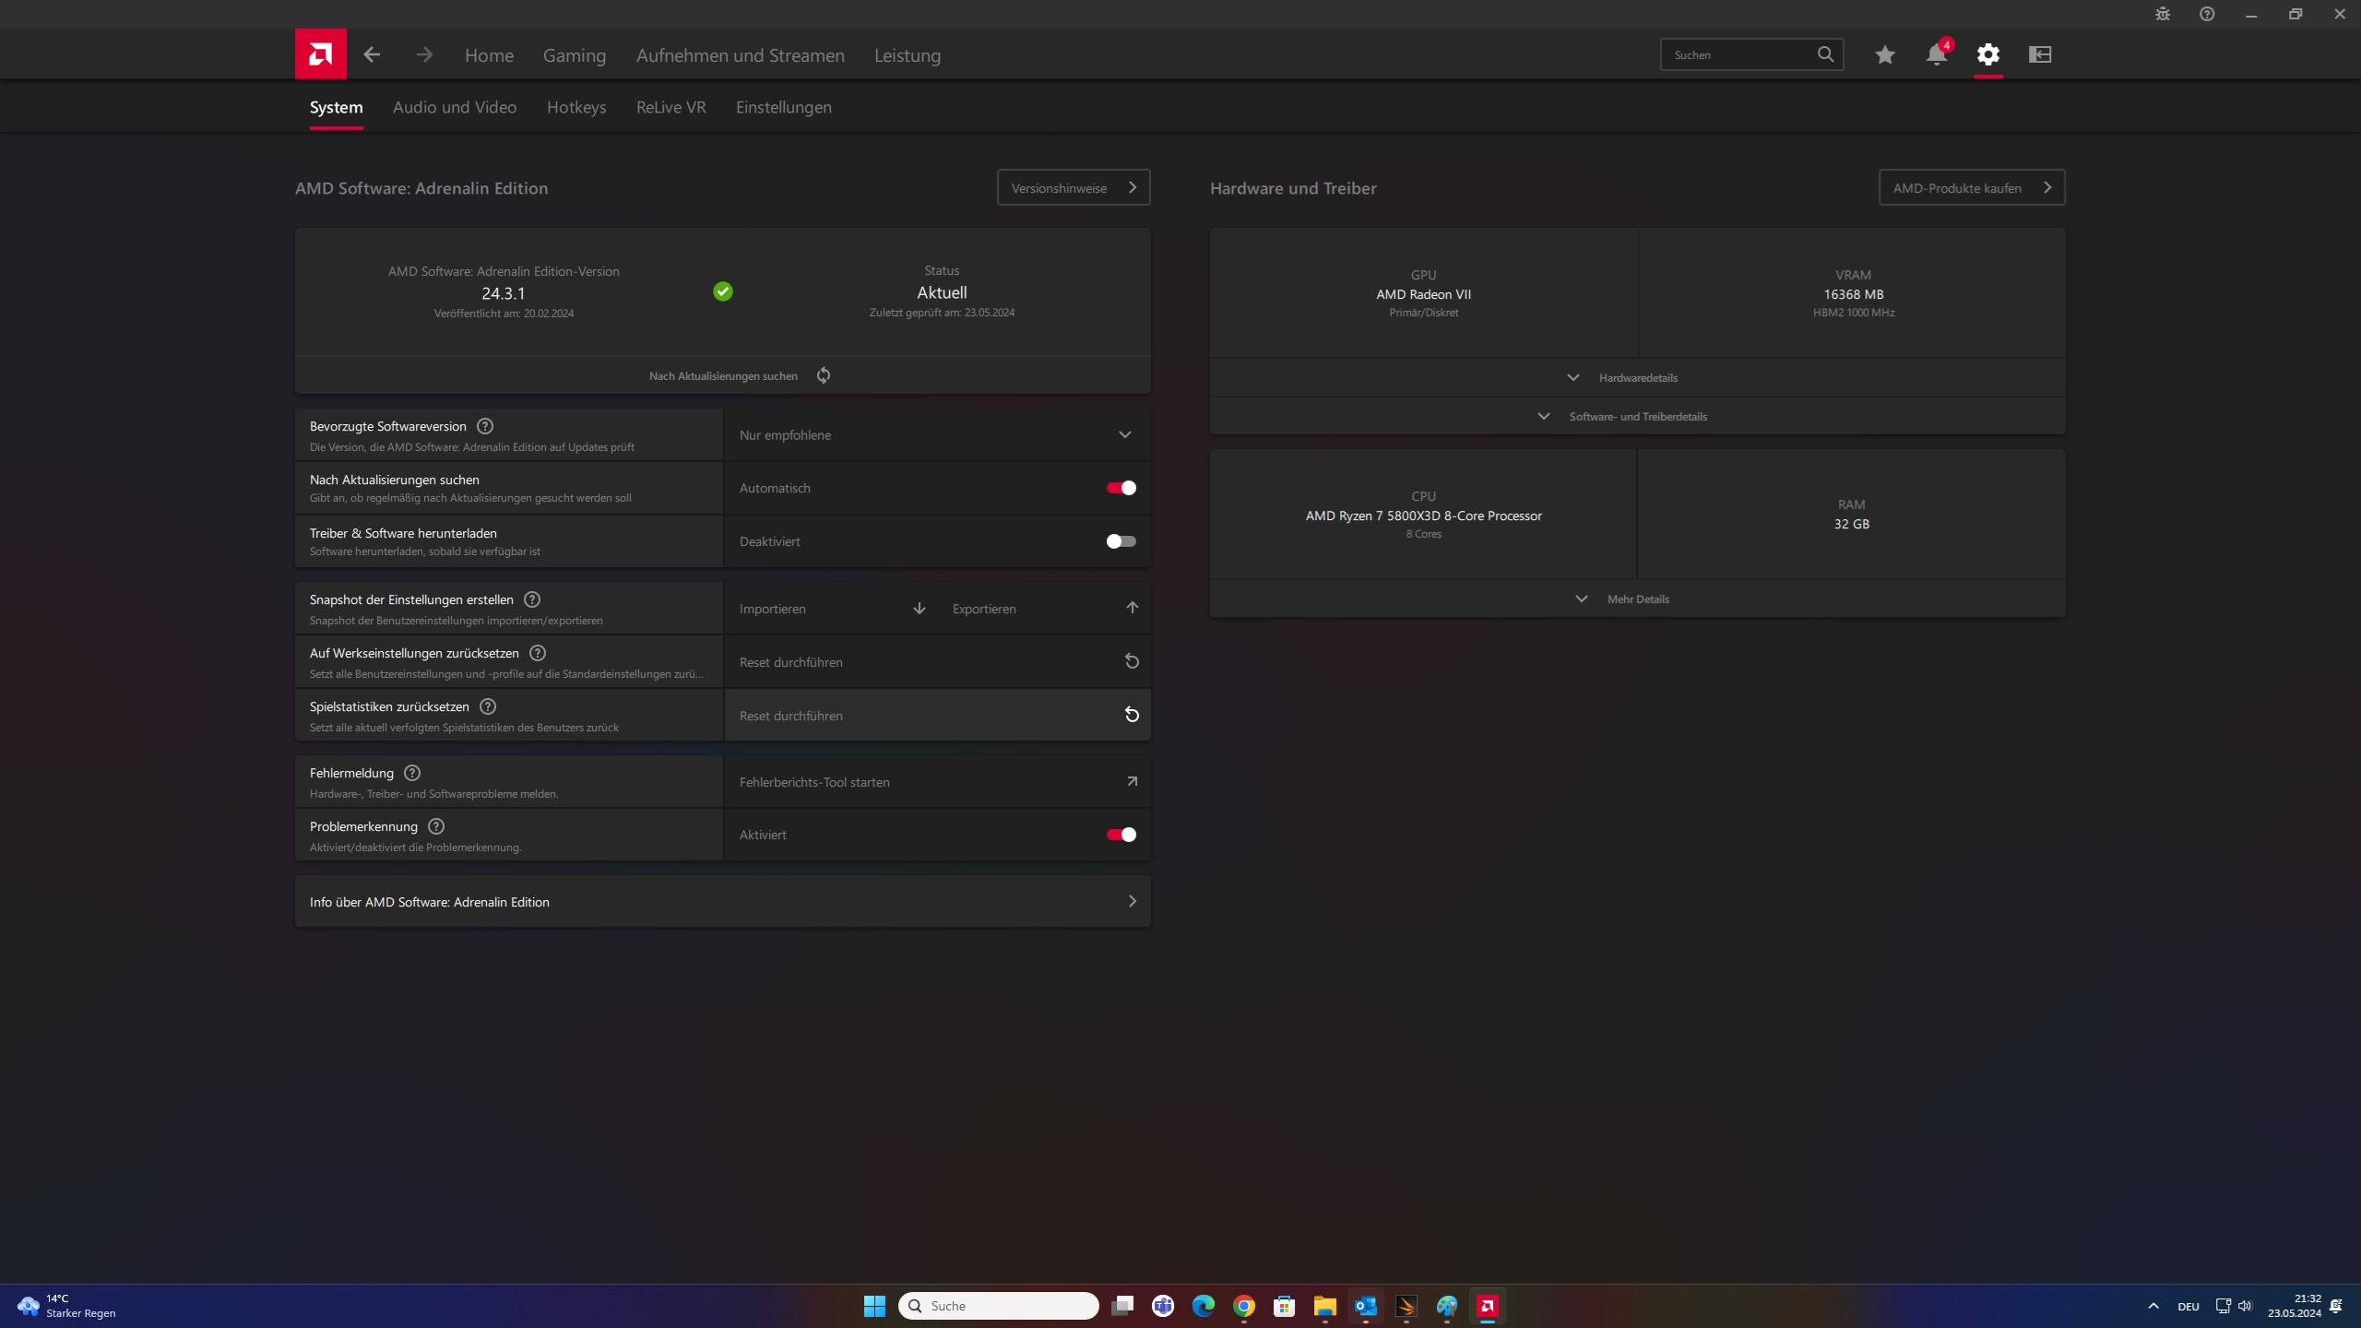The width and height of the screenshot is (2361, 1328).
Task: Expand Software- und Treiberdetails section
Action: (1637, 416)
